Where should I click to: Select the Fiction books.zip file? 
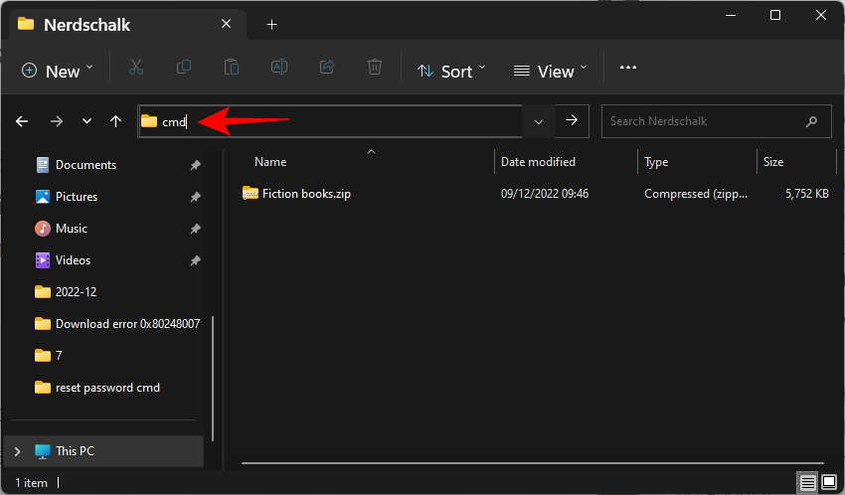(306, 194)
